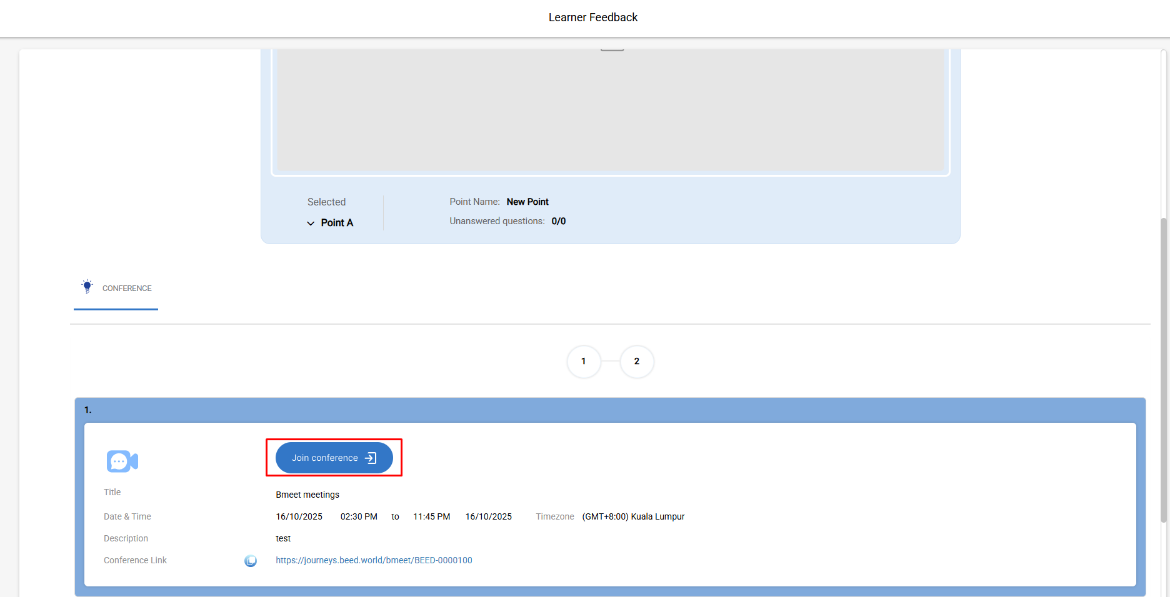Click the (GMT+8:00) Kuala Lumpur timezone value
Screen dimensions: 1170x597
click(633, 516)
